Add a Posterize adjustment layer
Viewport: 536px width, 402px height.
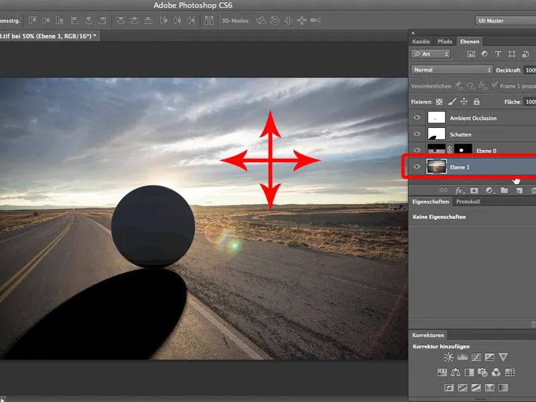click(462, 388)
